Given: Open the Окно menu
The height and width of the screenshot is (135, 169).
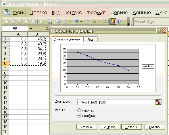Looking at the screenshot, I should (x=161, y=13).
